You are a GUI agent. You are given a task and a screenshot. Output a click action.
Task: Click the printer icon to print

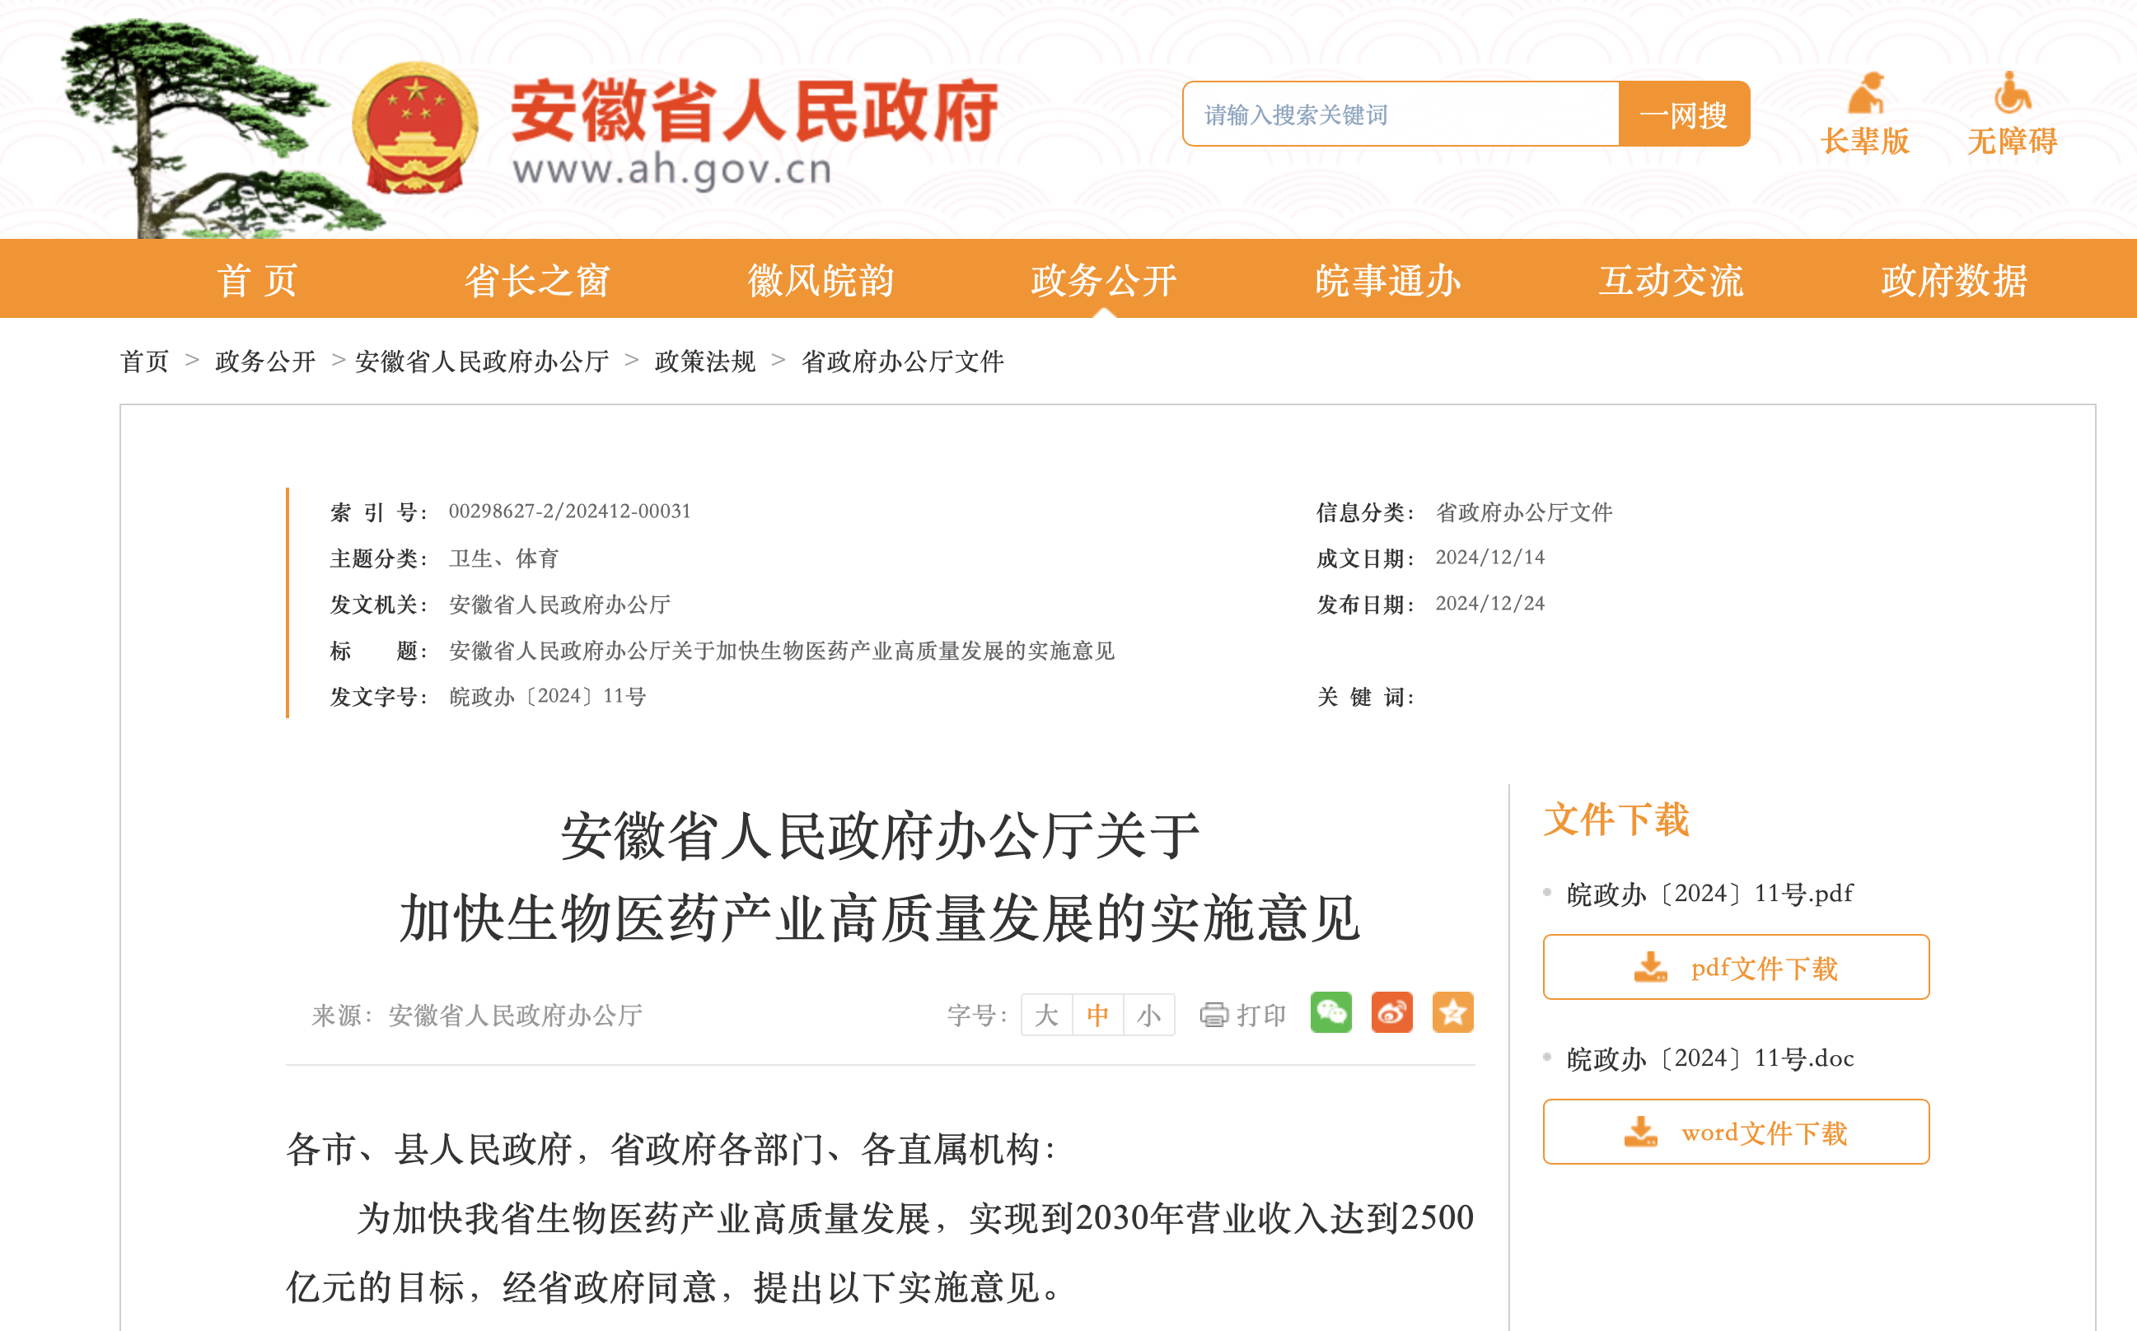pyautogui.click(x=1213, y=1015)
